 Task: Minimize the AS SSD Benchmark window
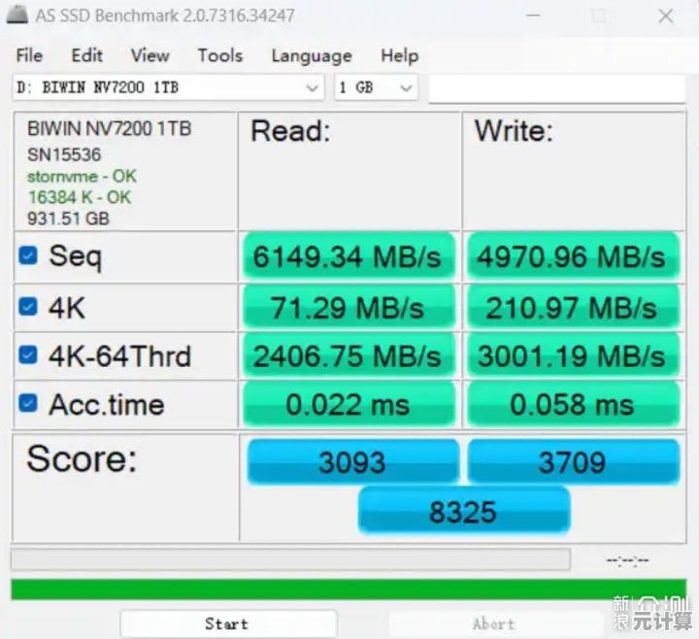coord(533,16)
